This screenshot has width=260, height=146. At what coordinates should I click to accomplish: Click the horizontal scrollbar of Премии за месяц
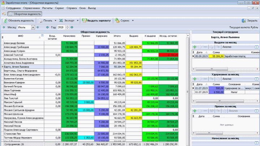[225, 133]
